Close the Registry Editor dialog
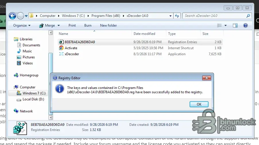Screen dimensions: 259x145 [207, 78]
